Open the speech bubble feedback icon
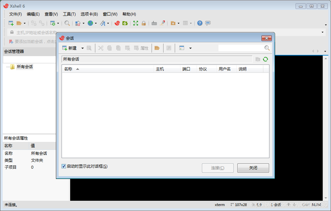The width and height of the screenshot is (331, 211). point(208,23)
